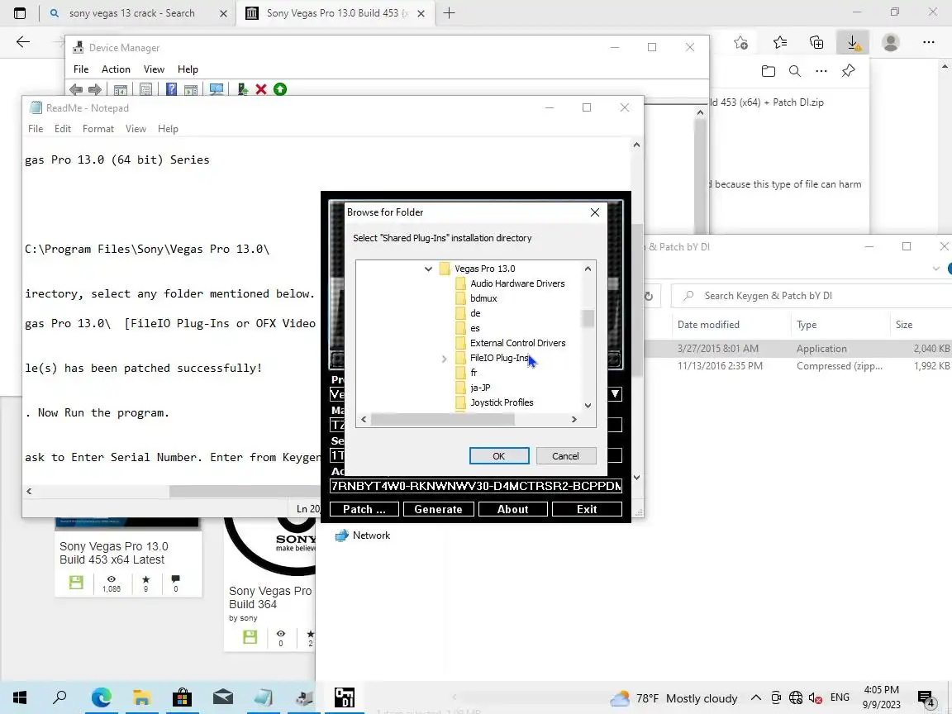
Task: Open downloads folder icon in downloads flyout
Action: click(768, 71)
